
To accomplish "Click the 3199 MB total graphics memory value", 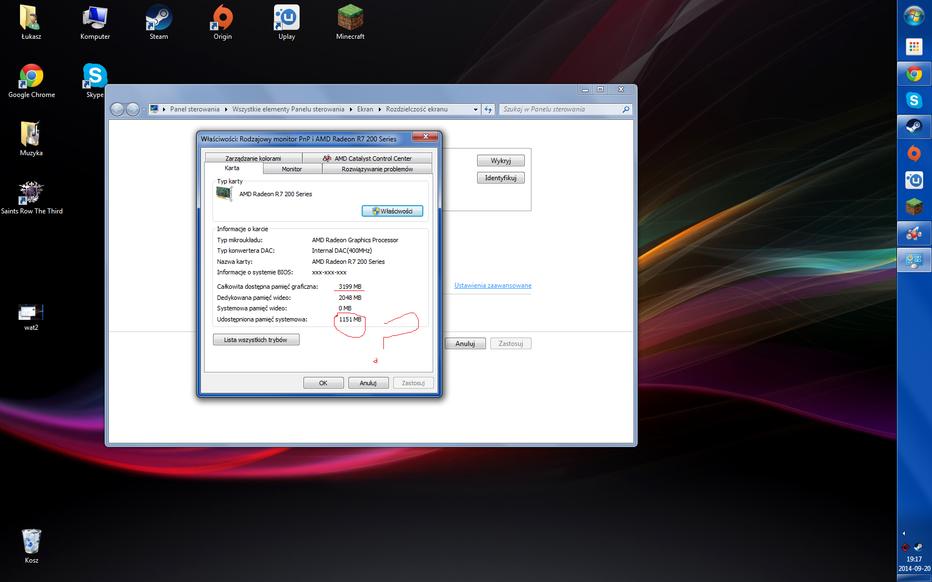I will (350, 287).
